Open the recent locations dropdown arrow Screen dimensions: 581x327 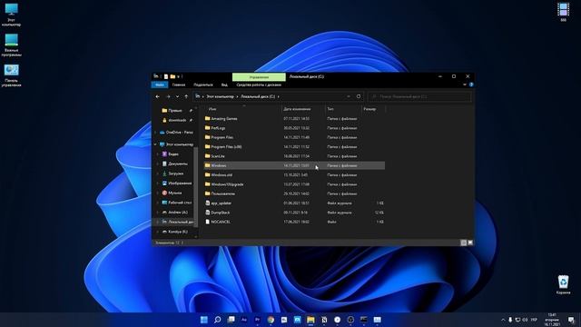coord(177,96)
